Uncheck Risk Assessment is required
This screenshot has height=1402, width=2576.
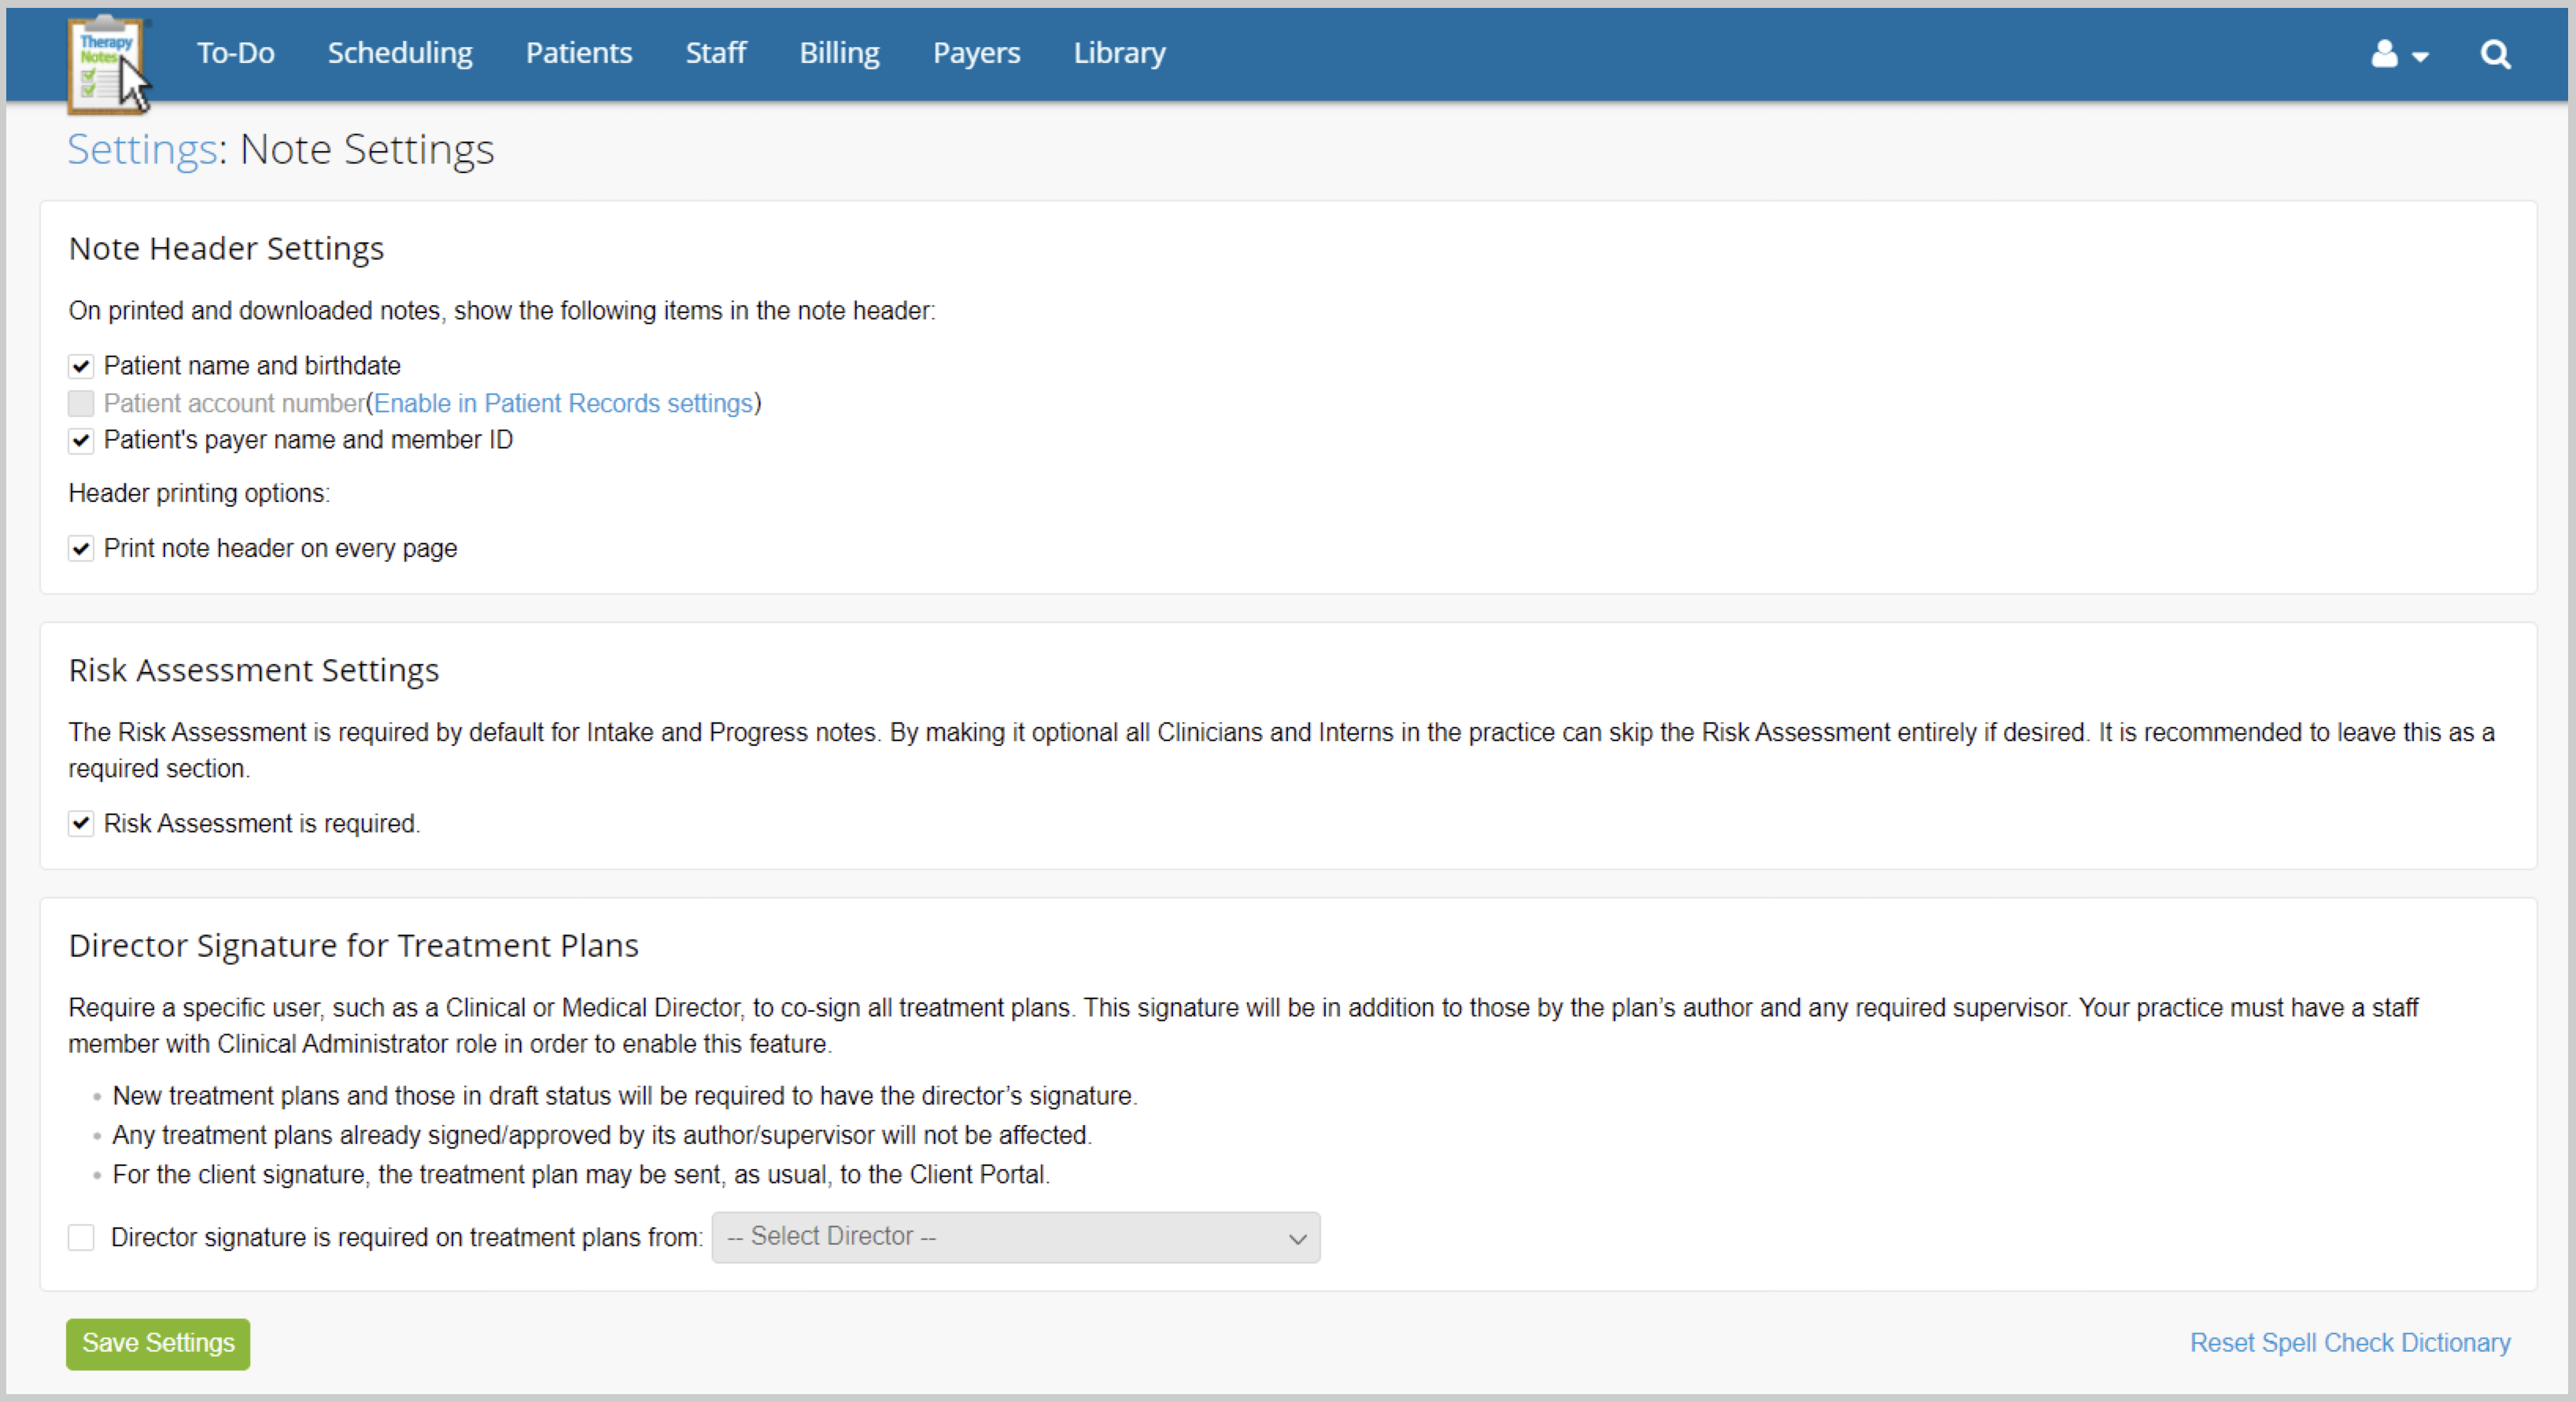pyautogui.click(x=81, y=824)
